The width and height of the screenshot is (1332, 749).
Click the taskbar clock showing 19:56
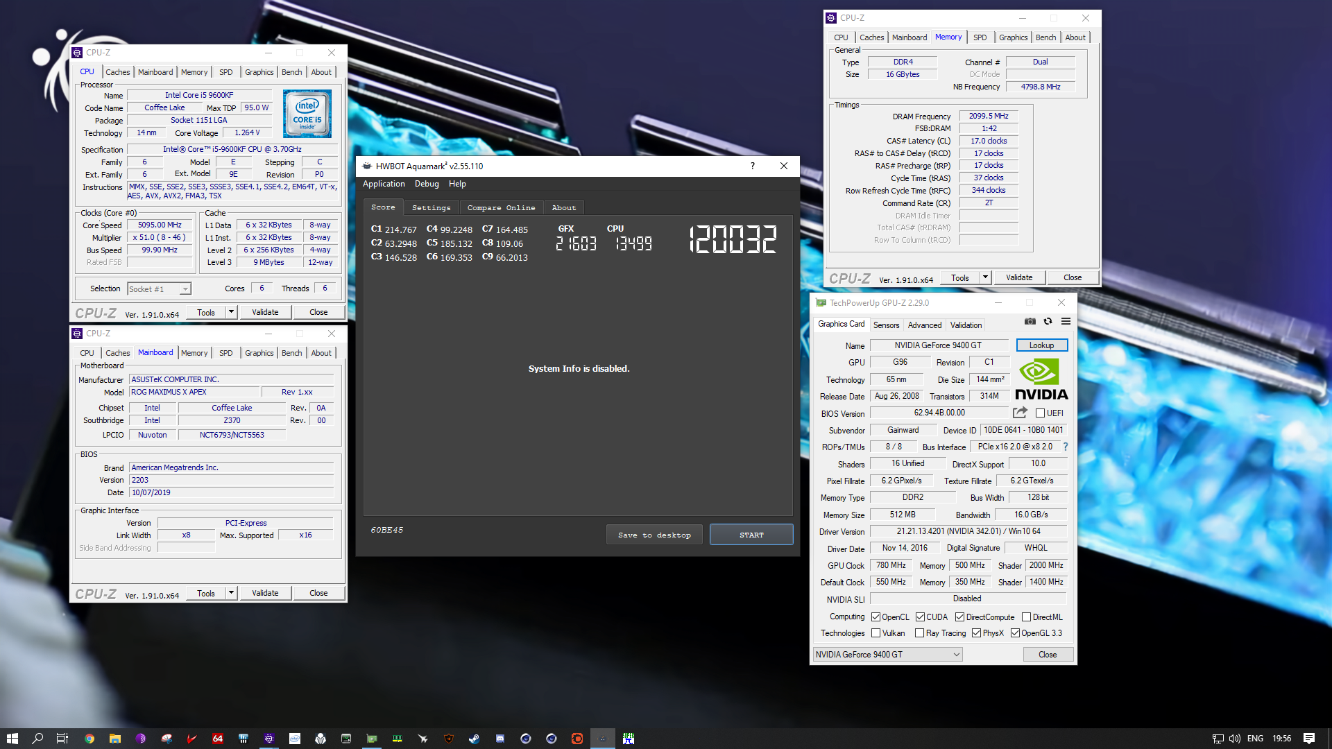1281,739
